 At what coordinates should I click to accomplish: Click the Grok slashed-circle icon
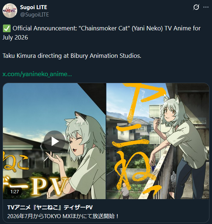pyautogui.click(x=196, y=7)
